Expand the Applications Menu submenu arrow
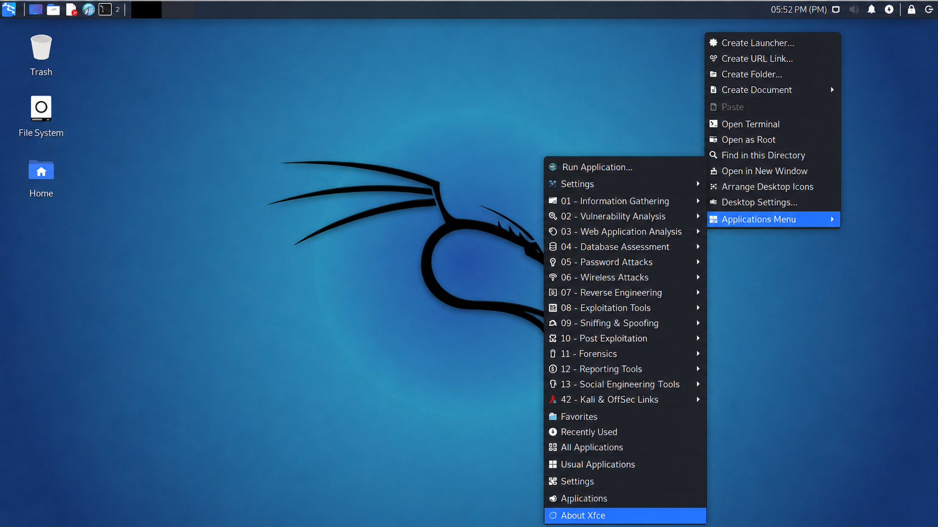 832,219
